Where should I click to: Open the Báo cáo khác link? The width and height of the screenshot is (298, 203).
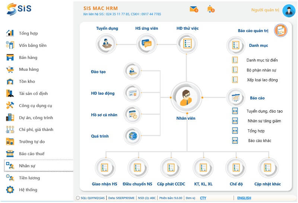[260, 141]
